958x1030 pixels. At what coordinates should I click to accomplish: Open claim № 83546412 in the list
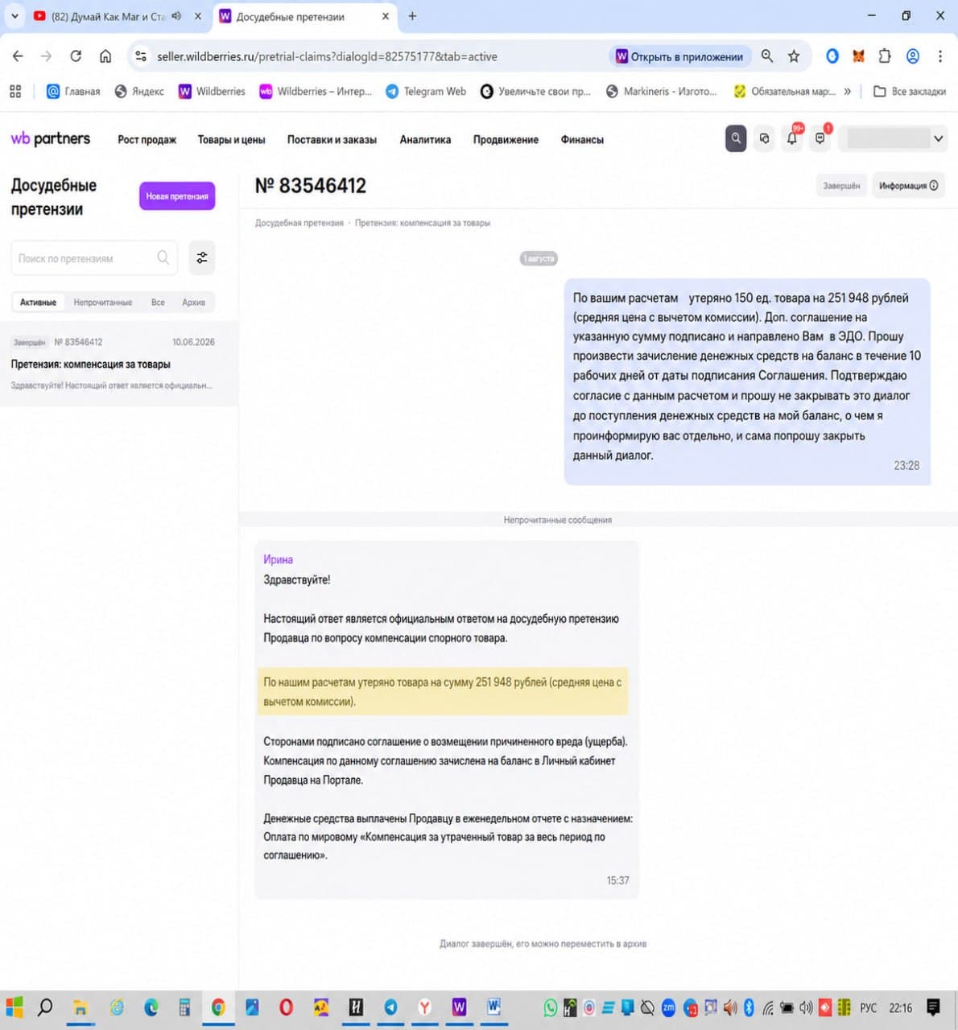118,364
